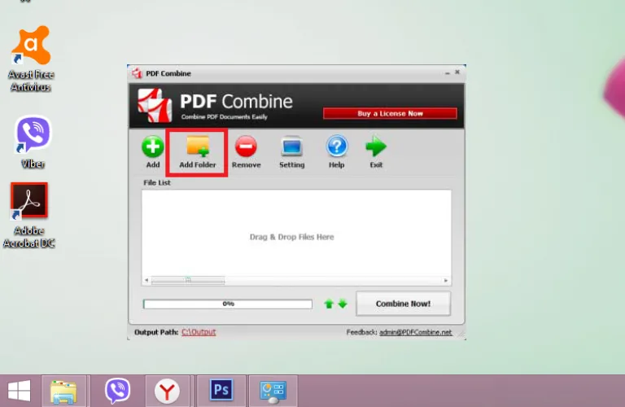The height and width of the screenshot is (407, 625).
Task: Open File Explorer from the taskbar
Action: tap(63, 391)
